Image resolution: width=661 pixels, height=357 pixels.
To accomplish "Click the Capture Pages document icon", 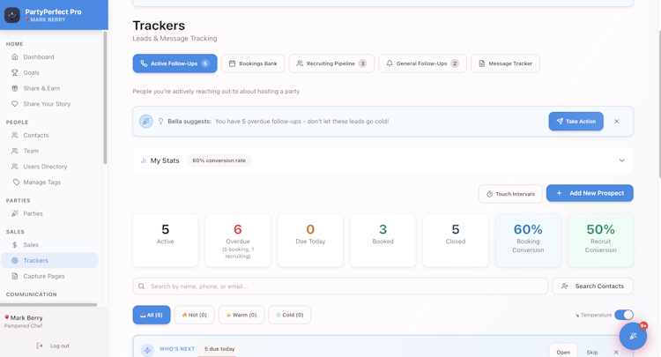I will [x=15, y=276].
